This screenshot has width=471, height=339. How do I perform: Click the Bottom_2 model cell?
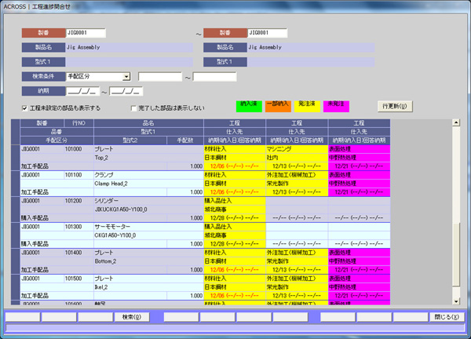click(148, 261)
